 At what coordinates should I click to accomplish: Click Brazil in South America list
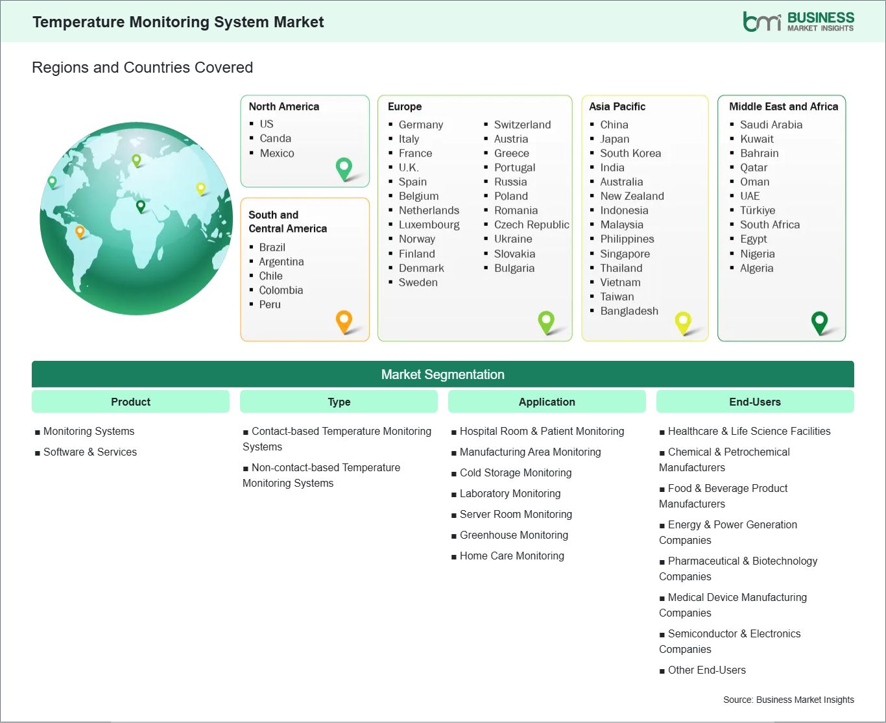tap(272, 247)
